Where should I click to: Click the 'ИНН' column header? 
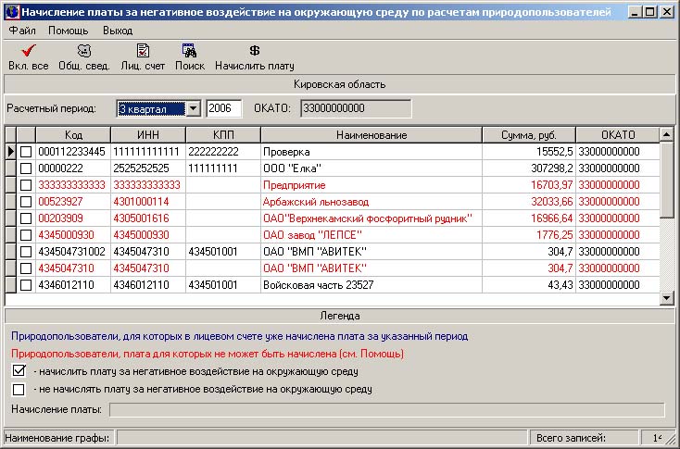coord(146,135)
